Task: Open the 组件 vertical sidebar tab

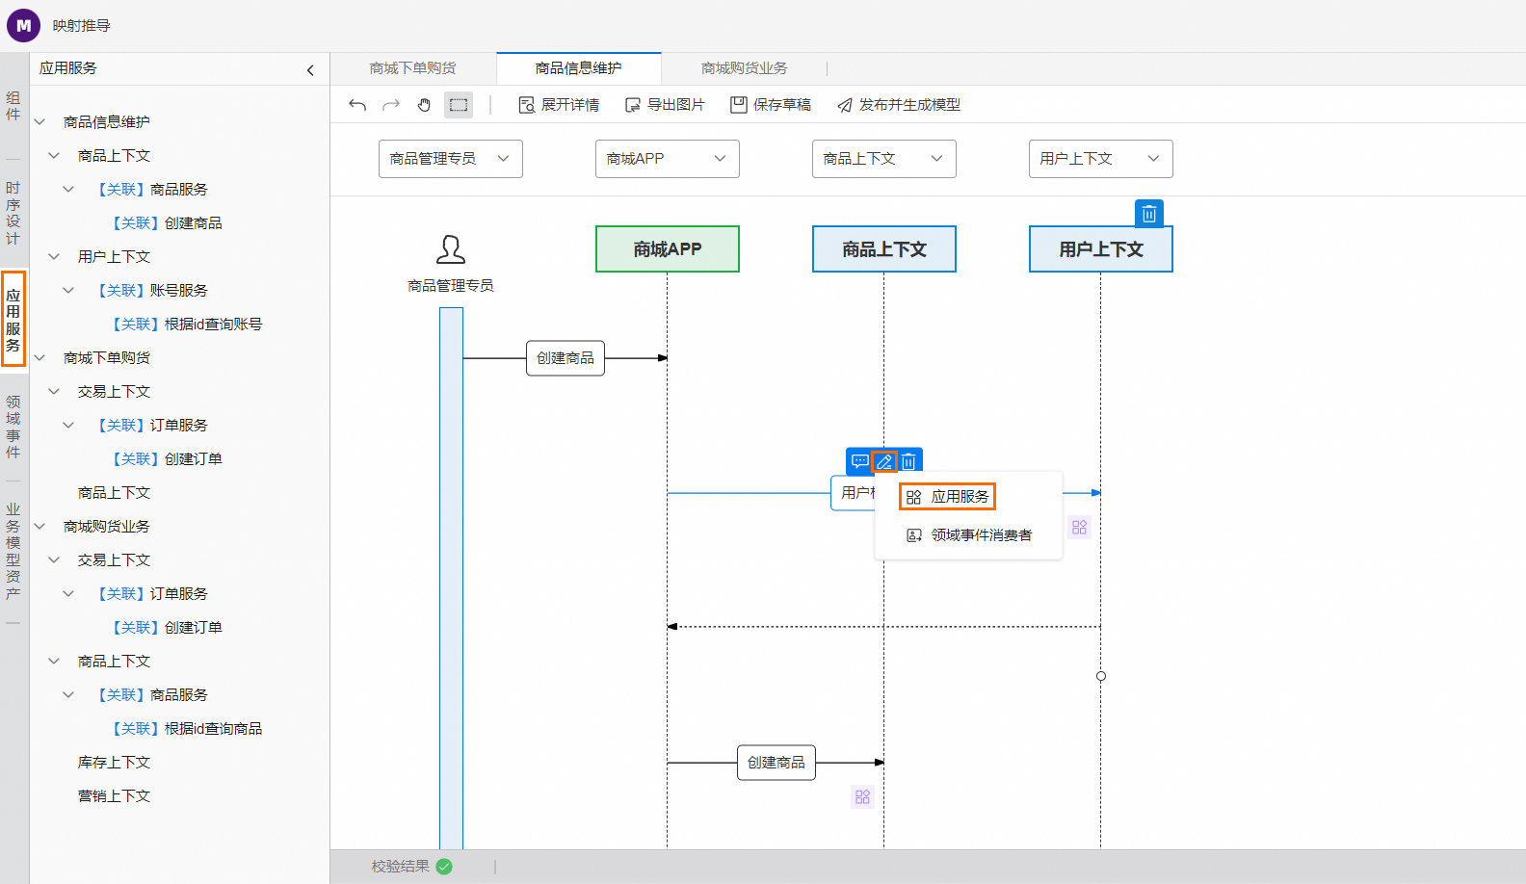Action: (x=13, y=106)
